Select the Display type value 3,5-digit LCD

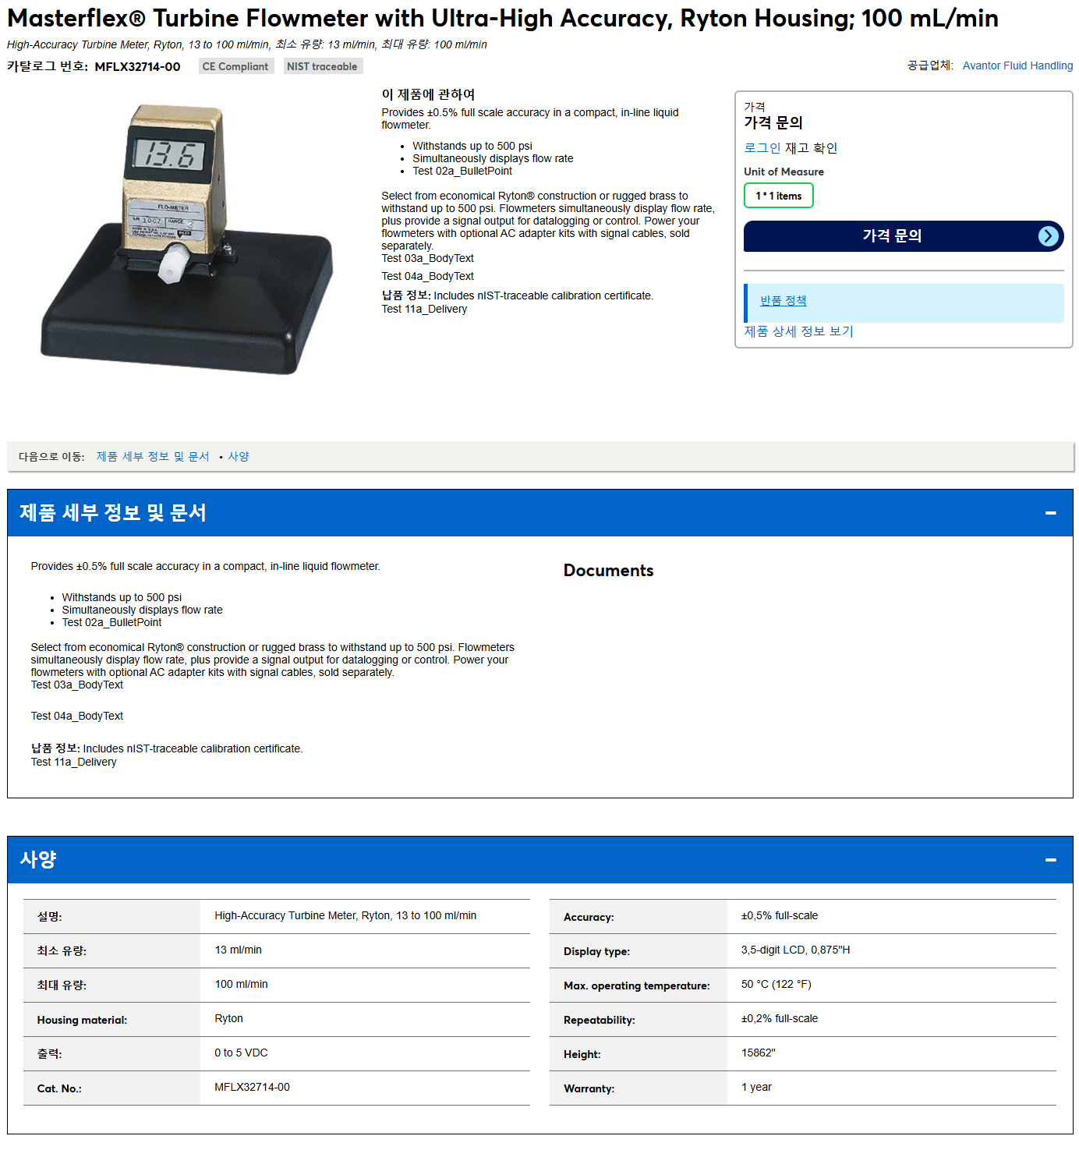coord(795,950)
